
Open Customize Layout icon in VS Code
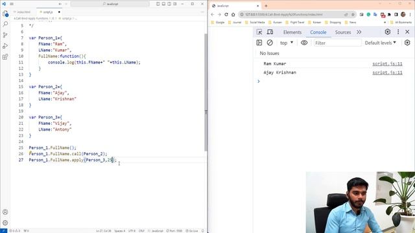[175, 4]
